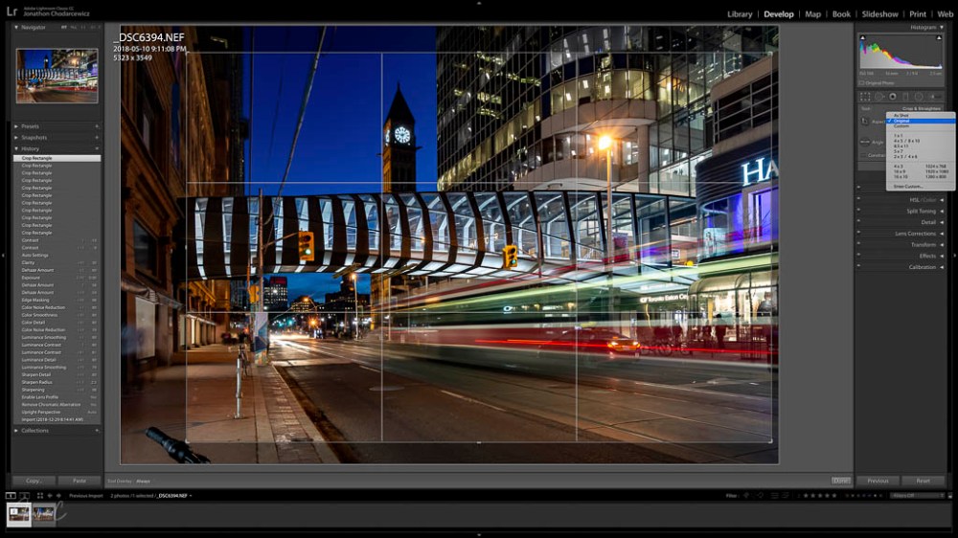Select the Red Eye Correction tool icon
This screenshot has height=538, width=958.
tap(892, 97)
